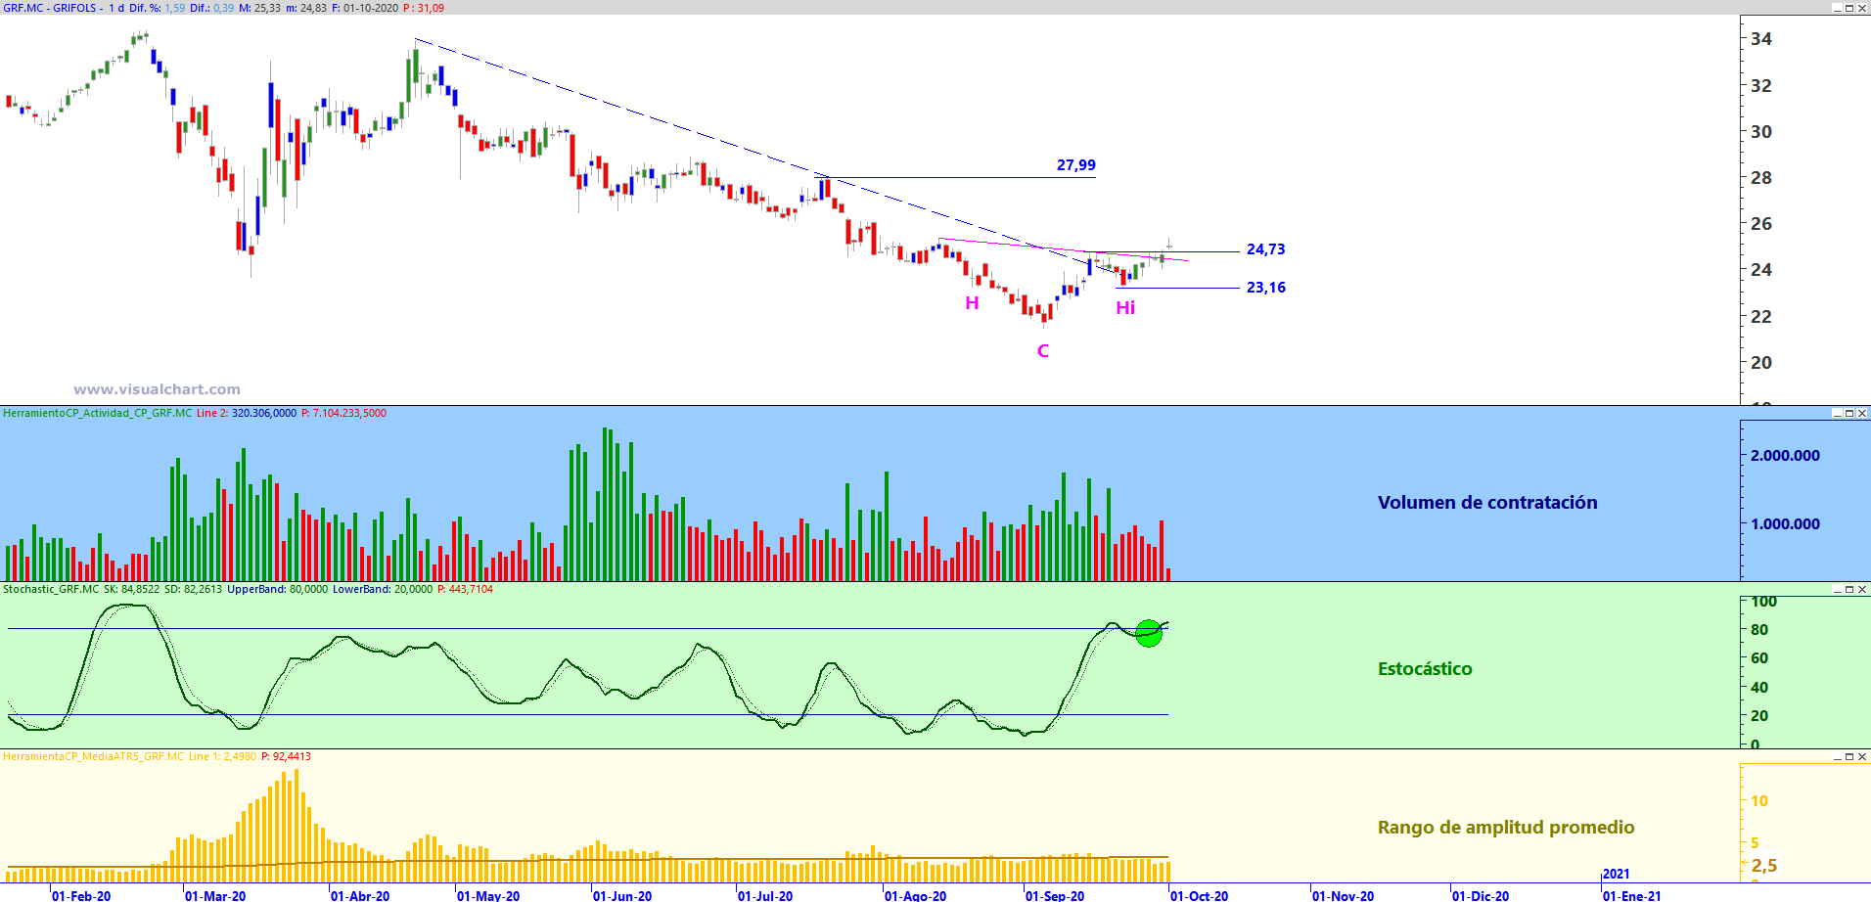Screen dimensions: 1871x902
Task: Click the 01-Ago-20 date on time axis
Action: click(916, 895)
